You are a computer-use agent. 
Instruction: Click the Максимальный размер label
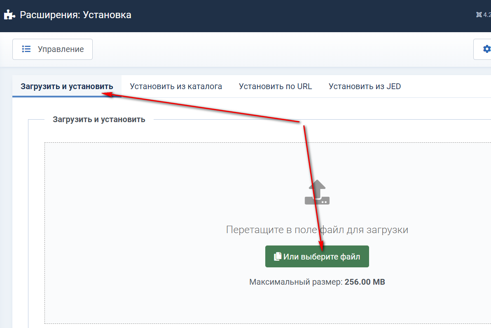(x=295, y=282)
